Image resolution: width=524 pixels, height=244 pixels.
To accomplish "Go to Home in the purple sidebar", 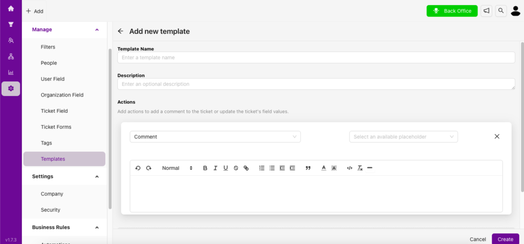I will pos(11,9).
